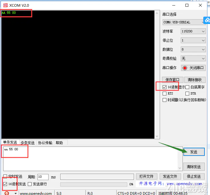The height and width of the screenshot is (195, 210).
Task: Click the 停止发送 stop sending button
Action: (x=194, y=176)
